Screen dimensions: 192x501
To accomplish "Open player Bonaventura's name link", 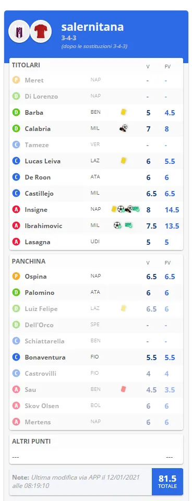I will point(45,357).
